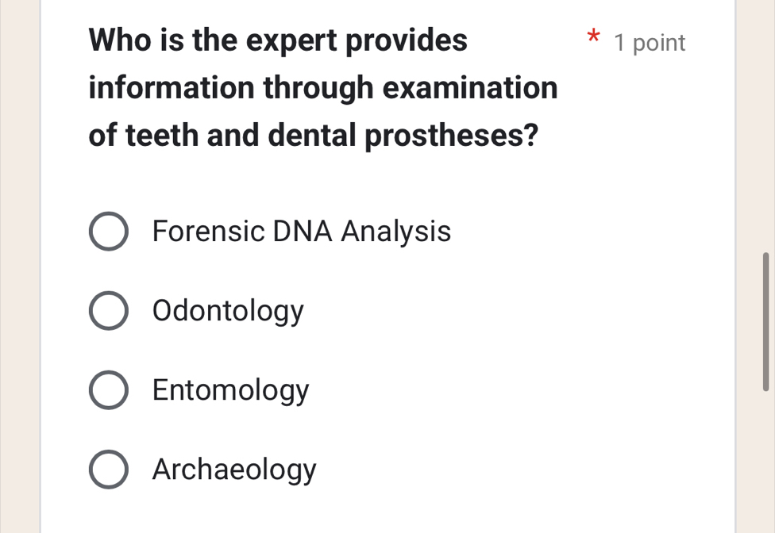Click the 1 point label
Viewport: 775px width, 533px height.
(x=649, y=43)
